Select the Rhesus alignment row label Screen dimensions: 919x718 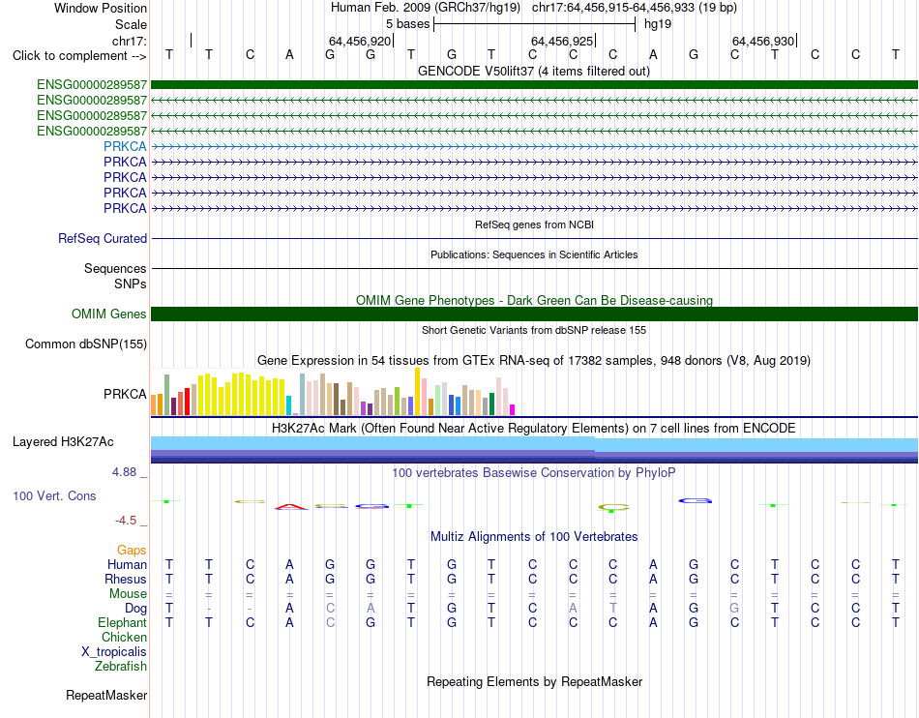[x=126, y=579]
